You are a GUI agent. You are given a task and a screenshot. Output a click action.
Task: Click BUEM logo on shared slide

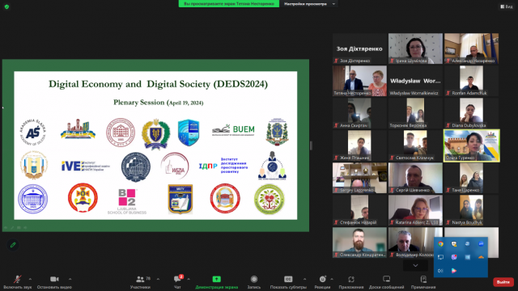(x=233, y=129)
